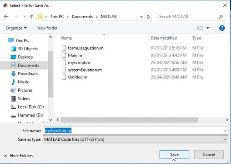This screenshot has width=231, height=164.
Task: Open the Organize menu
Action: tap(16, 28)
